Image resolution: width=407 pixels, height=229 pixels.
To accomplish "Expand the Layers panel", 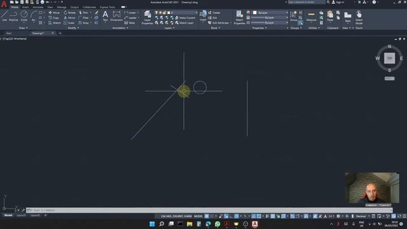I will pyautogui.click(x=169, y=28).
